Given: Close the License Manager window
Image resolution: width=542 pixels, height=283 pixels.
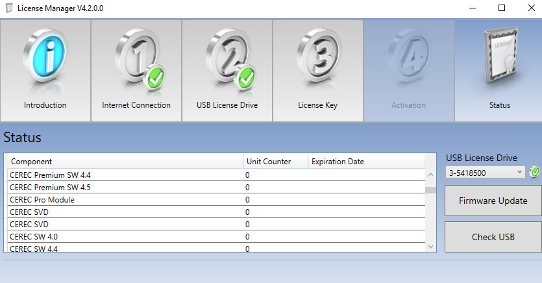Looking at the screenshot, I should pyautogui.click(x=532, y=8).
